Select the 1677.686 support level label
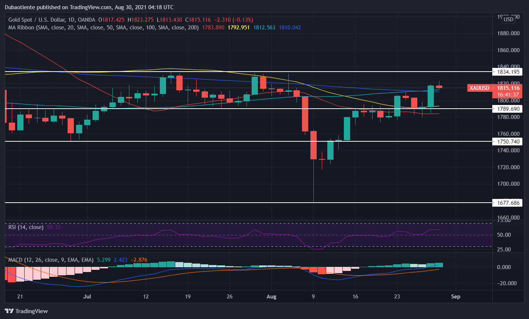Screen dimensions: 529x319 pyautogui.click(x=508, y=203)
